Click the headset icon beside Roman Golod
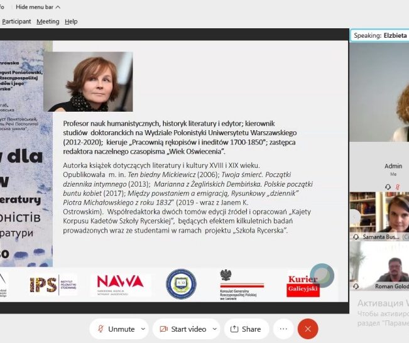Viewport: 409px width, 343px height. point(356,286)
